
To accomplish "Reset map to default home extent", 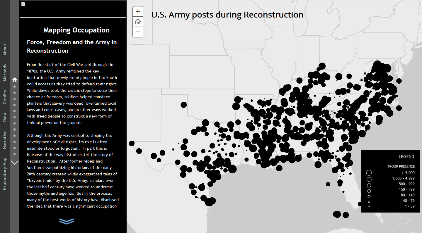I will (138, 22).
